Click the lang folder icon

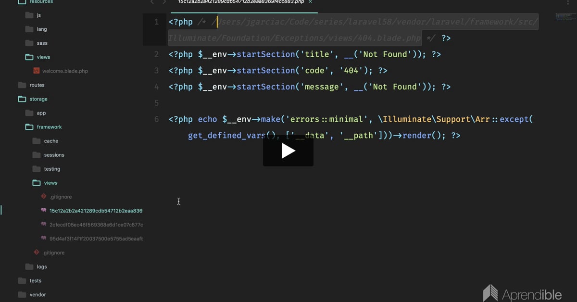[29, 29]
